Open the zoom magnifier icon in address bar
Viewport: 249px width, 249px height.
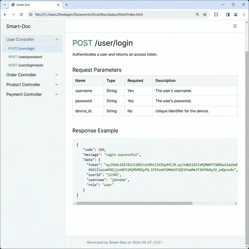(197, 14)
